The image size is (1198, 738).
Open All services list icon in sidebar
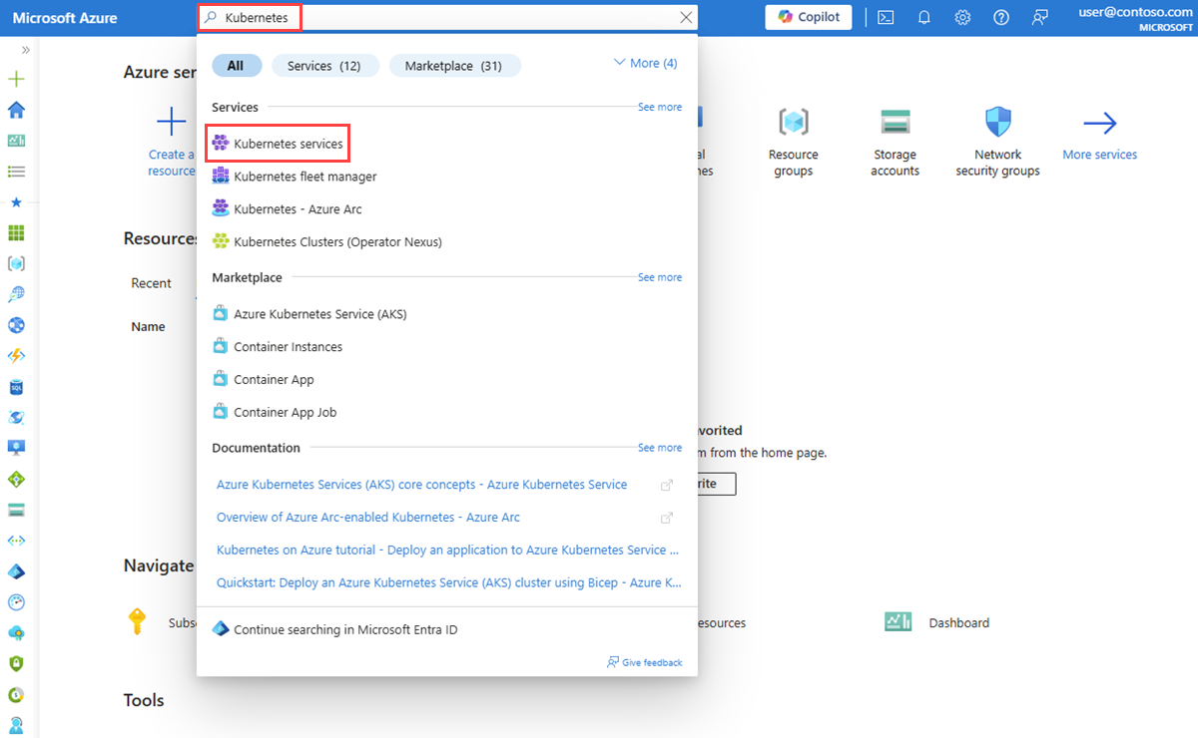(x=16, y=172)
